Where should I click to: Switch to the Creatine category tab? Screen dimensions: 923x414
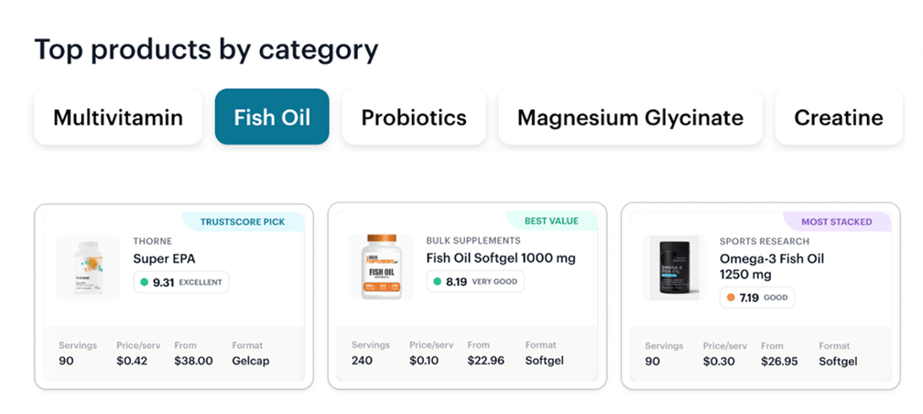[x=838, y=117]
